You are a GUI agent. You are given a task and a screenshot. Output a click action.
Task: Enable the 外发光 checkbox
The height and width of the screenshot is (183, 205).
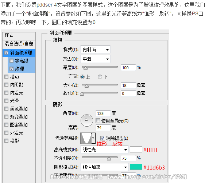pos(6,133)
